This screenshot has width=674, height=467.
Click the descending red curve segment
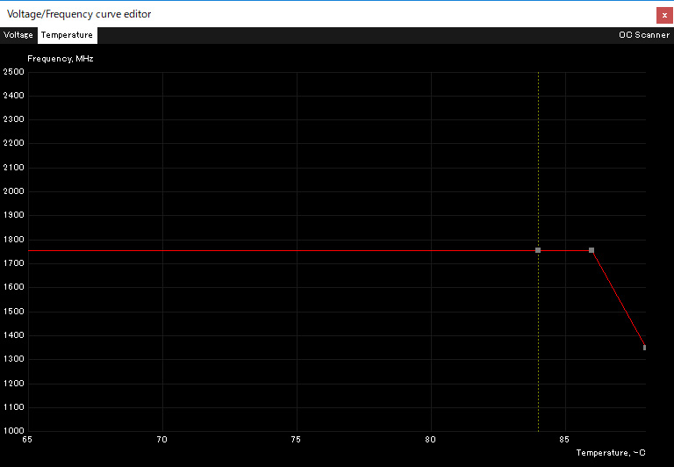[618, 298]
